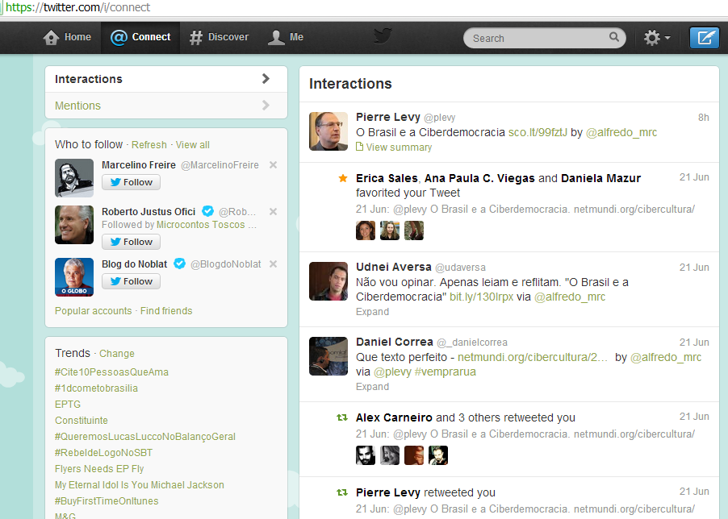728x519 pixels.
Task: Click the Twitter bird logo in navbar
Action: click(383, 36)
